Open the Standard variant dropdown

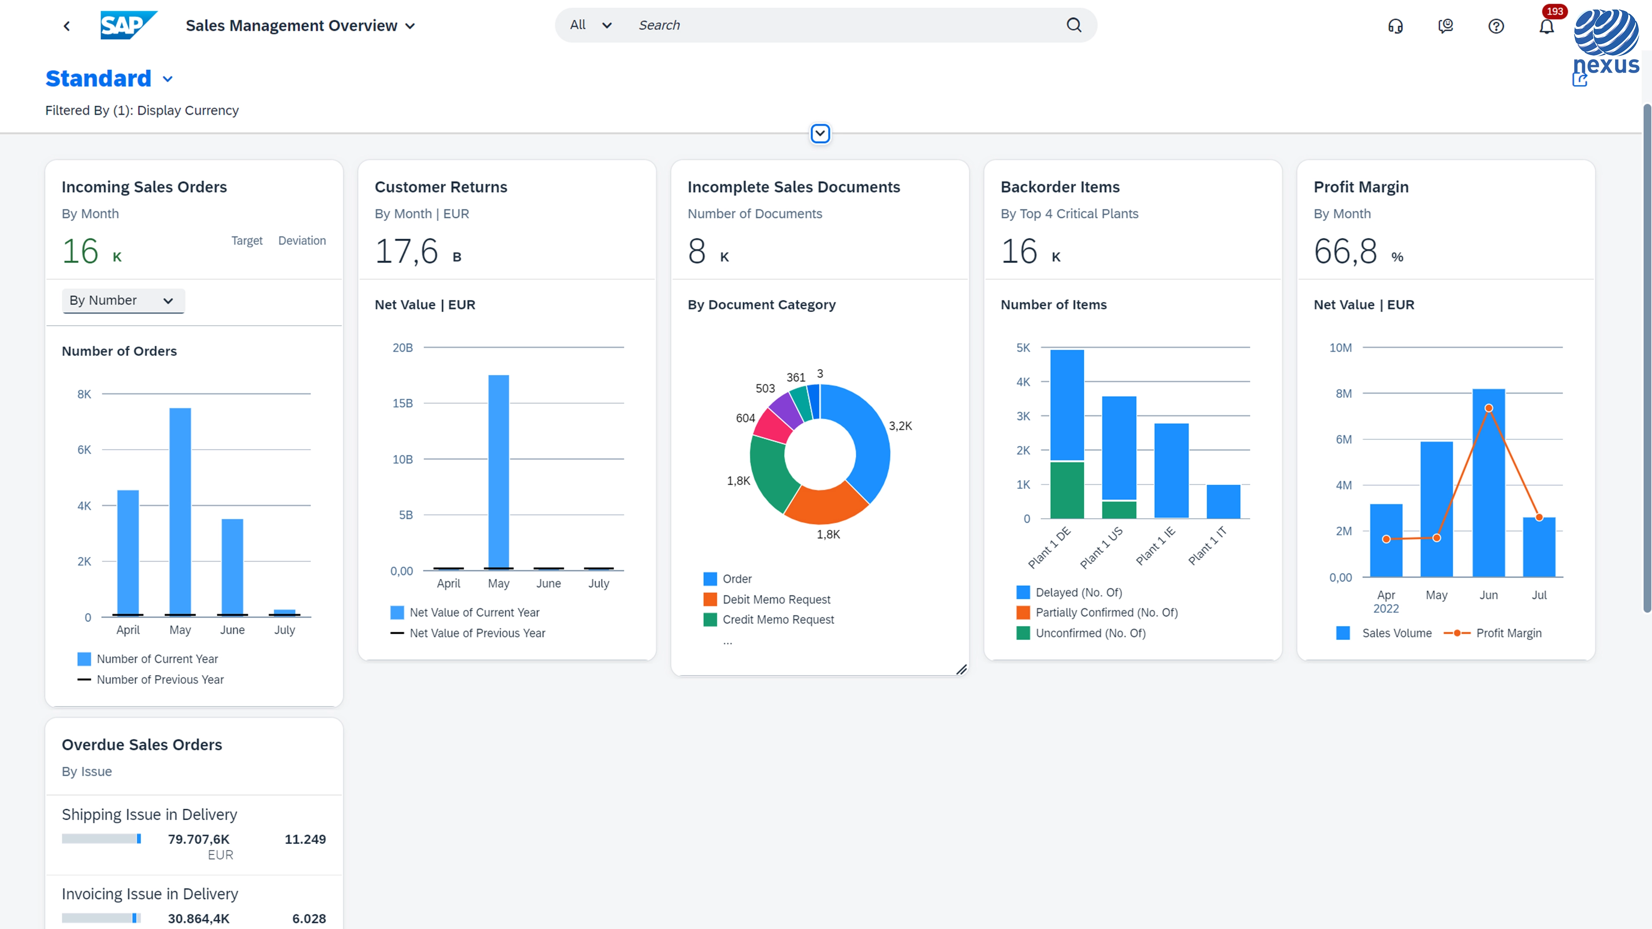pyautogui.click(x=167, y=79)
